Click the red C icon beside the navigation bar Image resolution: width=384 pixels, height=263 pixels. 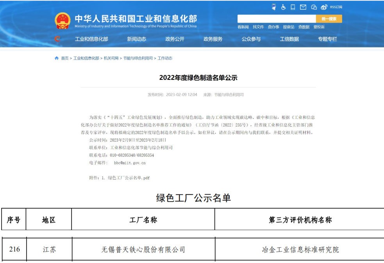pyautogui.click(x=57, y=39)
